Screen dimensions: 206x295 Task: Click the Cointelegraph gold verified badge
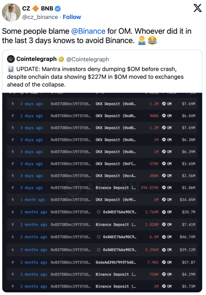pyautogui.click(x=61, y=59)
